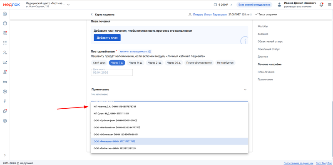
Task: Choose ИП Сувит Н.Д. from list
Action: tap(169, 113)
